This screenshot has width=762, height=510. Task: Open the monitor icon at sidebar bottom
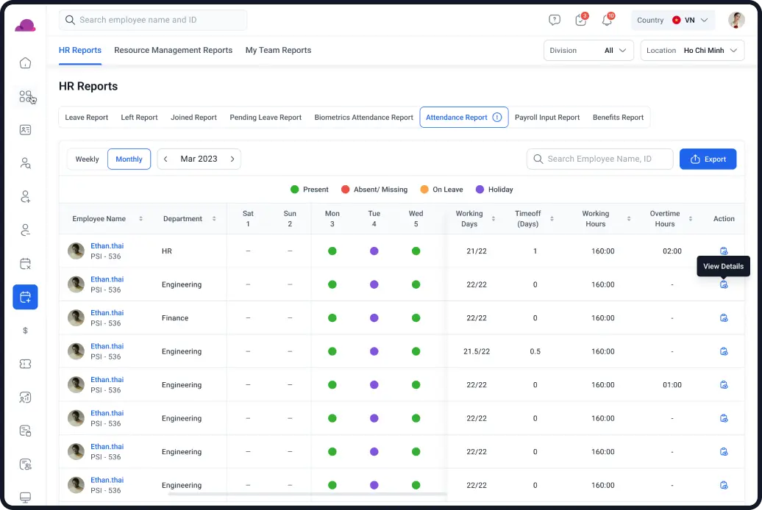(x=25, y=498)
